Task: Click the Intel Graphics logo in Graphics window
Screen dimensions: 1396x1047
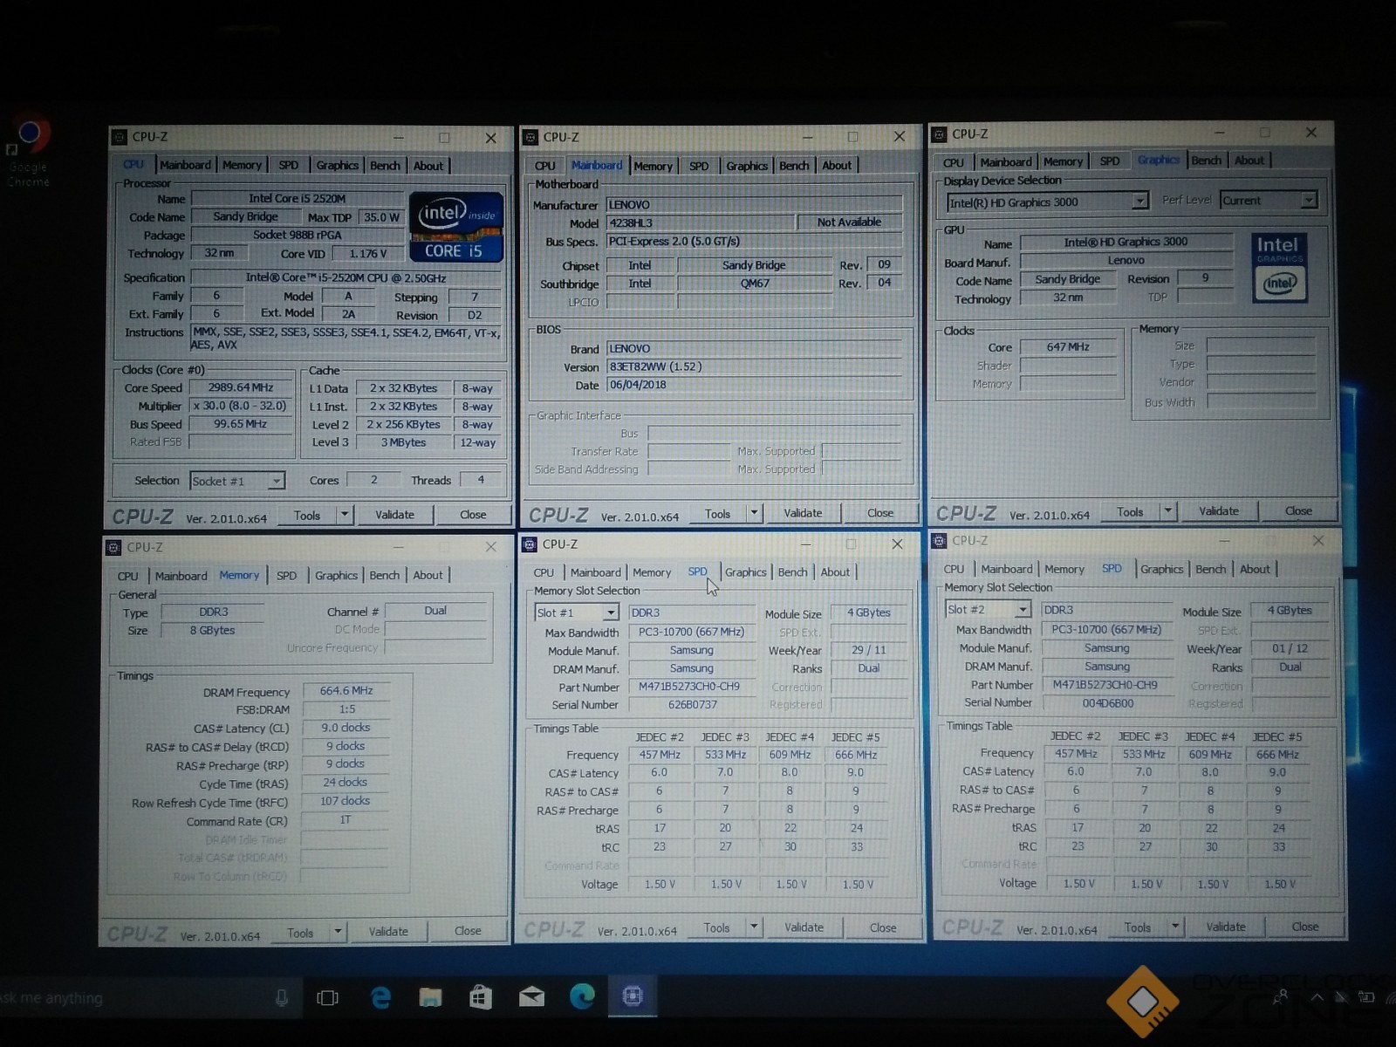Action: coord(1279,267)
